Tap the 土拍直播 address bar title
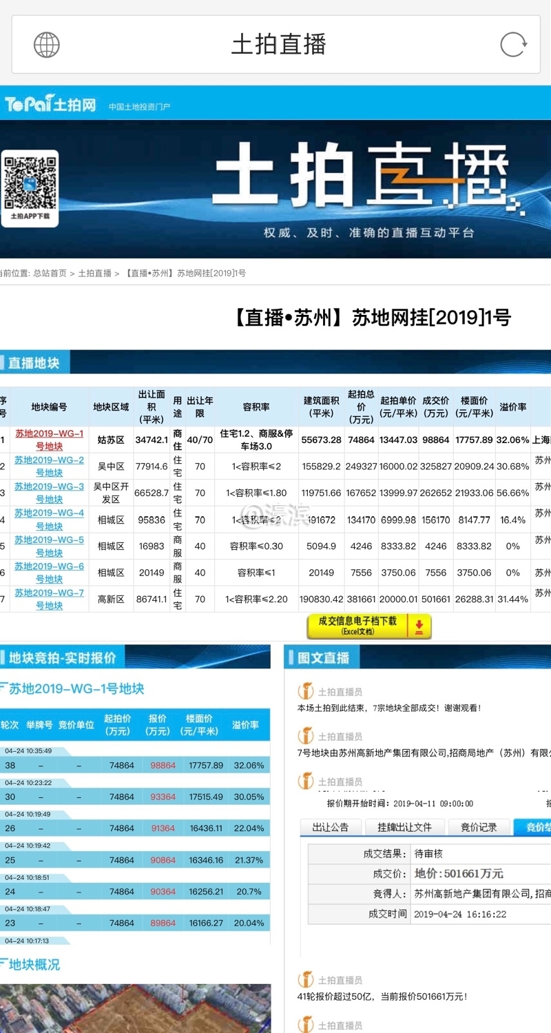Screen dimensions: 551x1033 [x=278, y=45]
